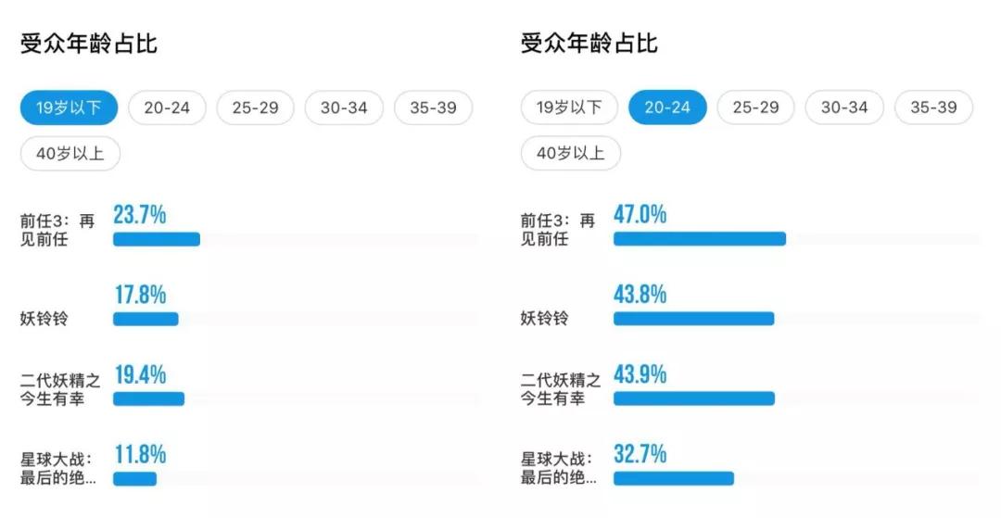Screen dimensions: 1001x518
Task: Select 40岁以上 pill in left panel
Action: coord(70,153)
